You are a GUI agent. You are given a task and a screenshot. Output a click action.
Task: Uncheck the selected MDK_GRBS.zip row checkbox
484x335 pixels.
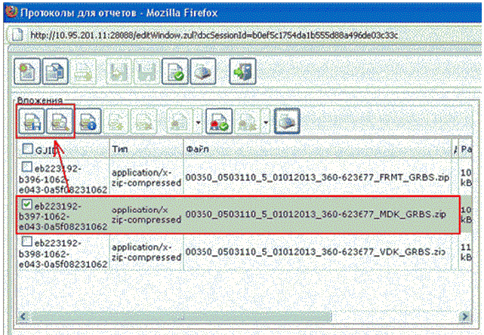pos(27,204)
